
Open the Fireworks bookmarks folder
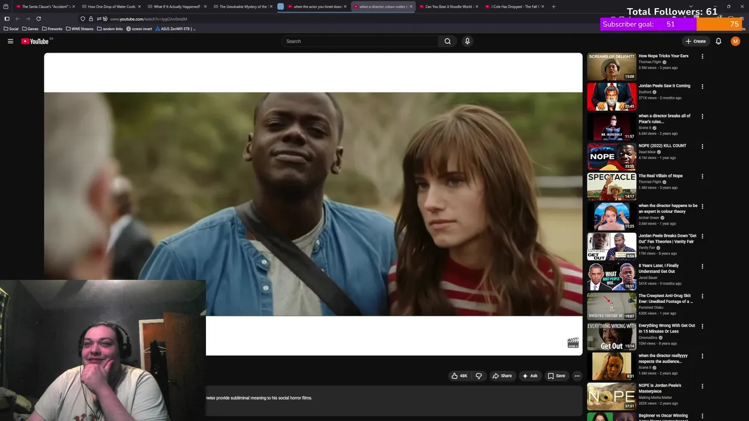(x=52, y=29)
